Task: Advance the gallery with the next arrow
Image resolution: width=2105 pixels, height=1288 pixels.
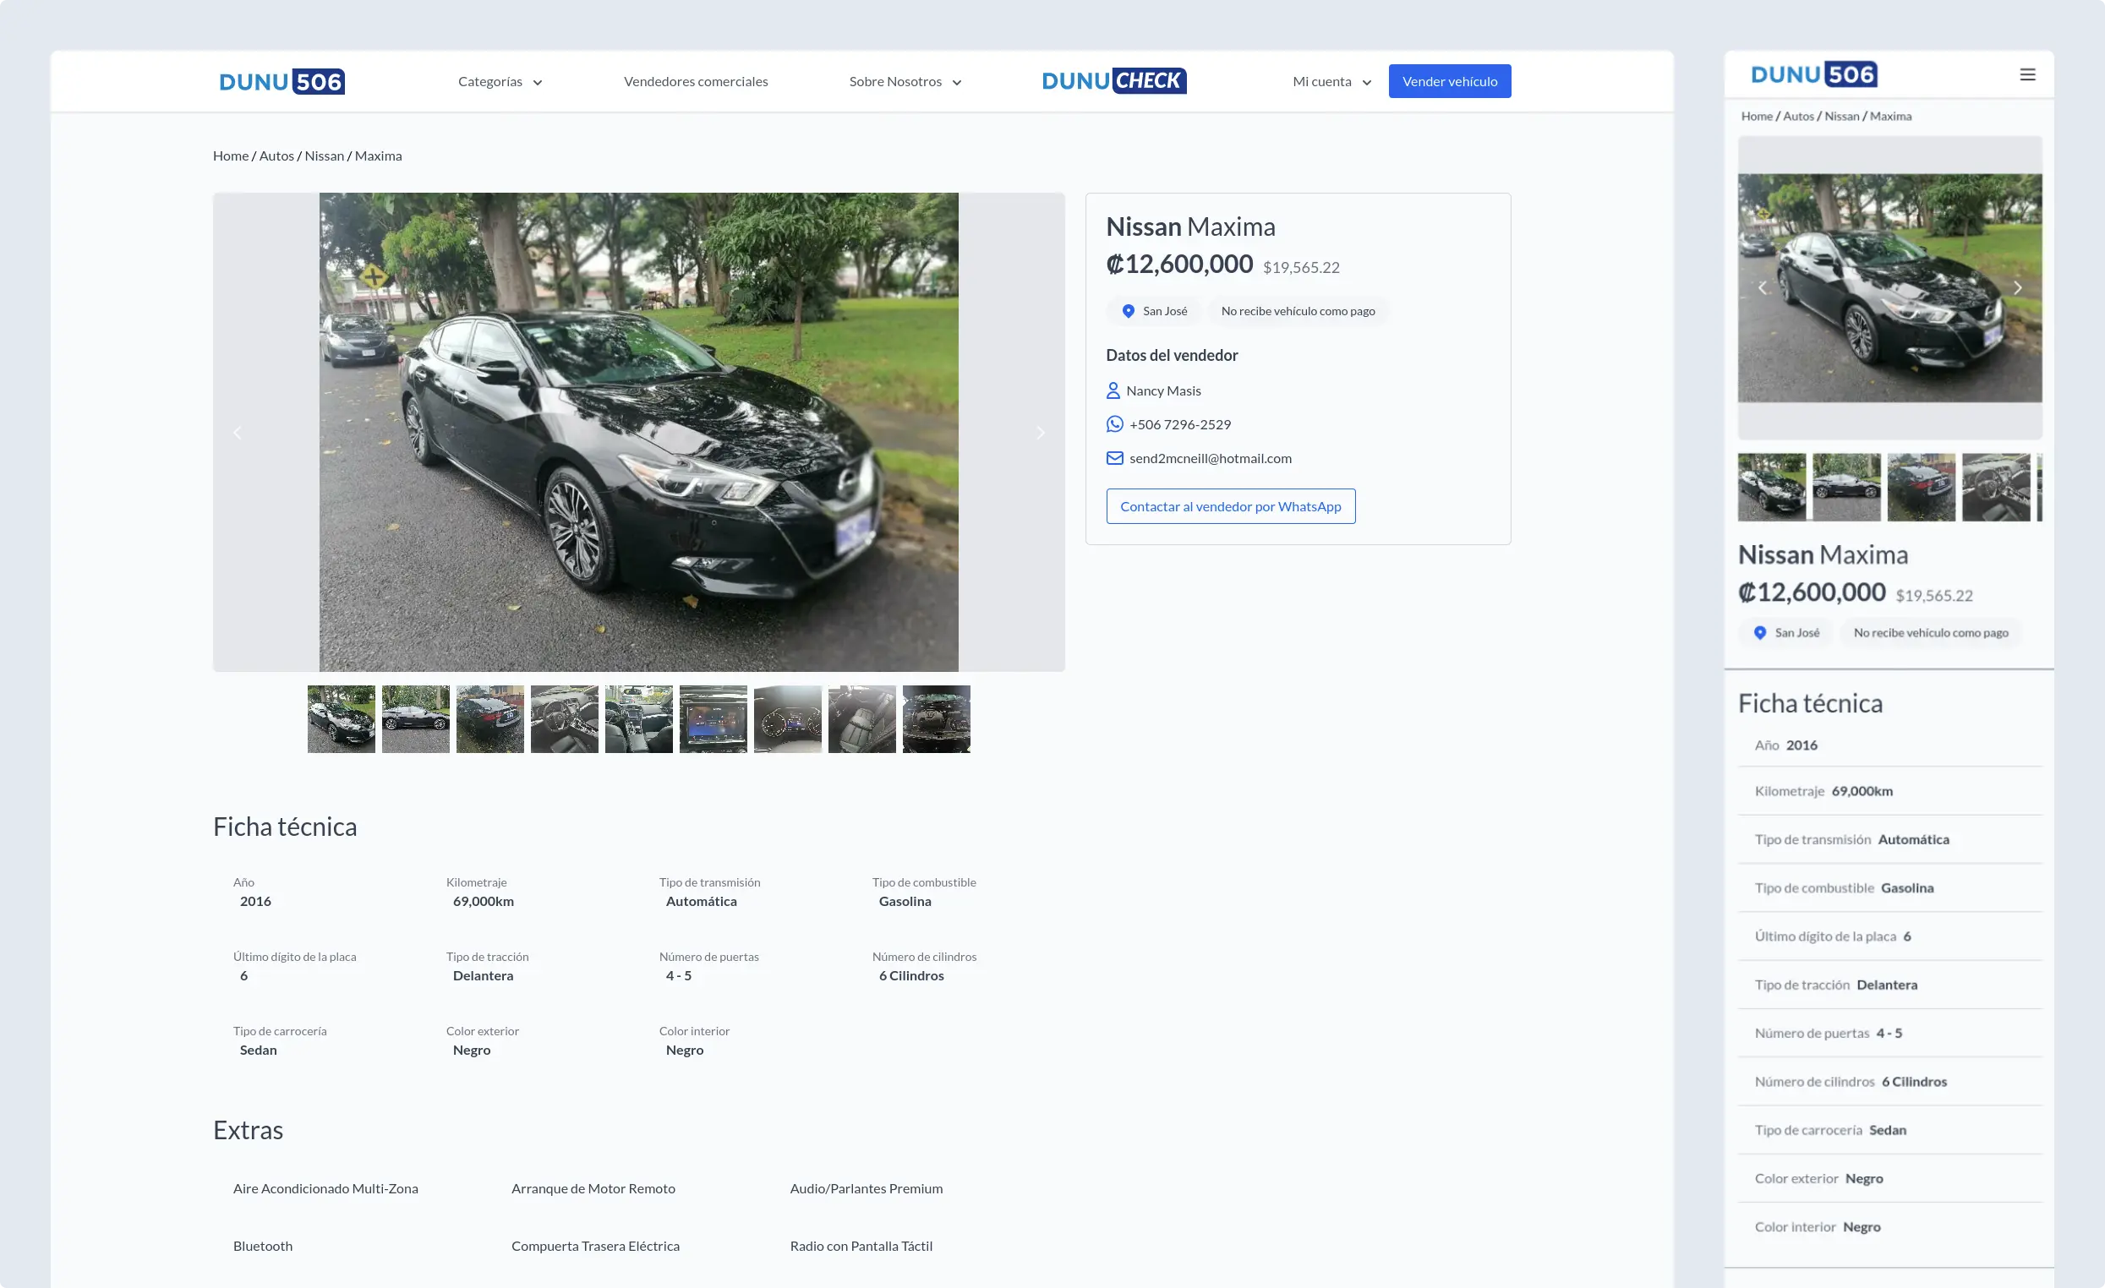Action: pyautogui.click(x=1041, y=432)
